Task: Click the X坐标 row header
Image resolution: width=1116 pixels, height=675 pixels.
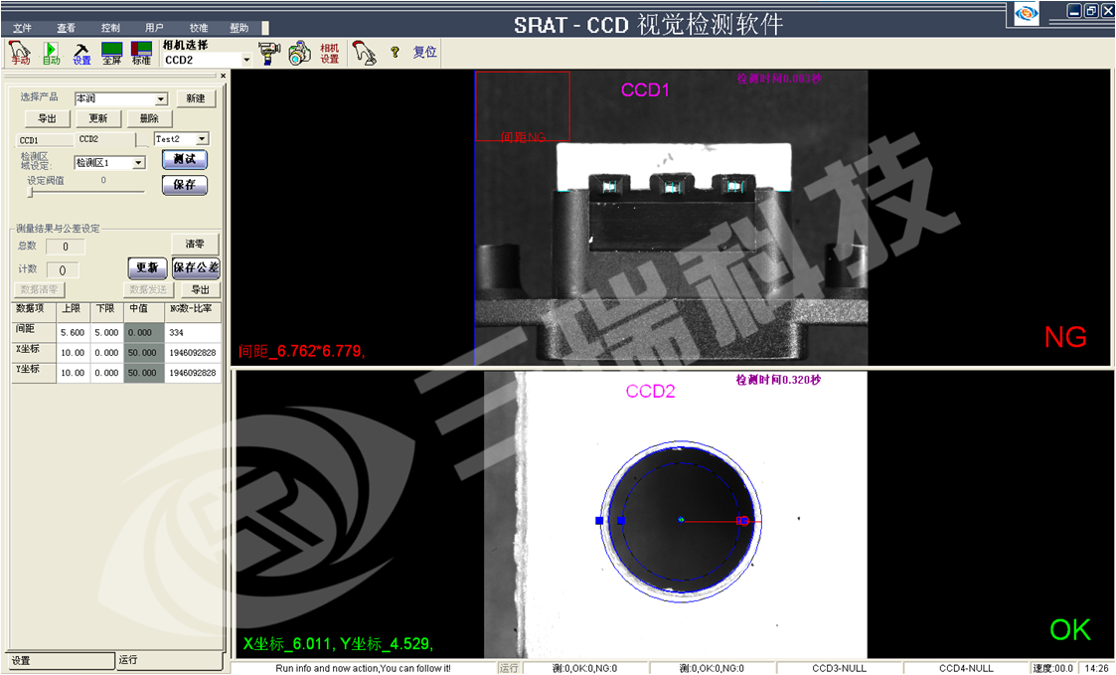Action: [x=34, y=353]
